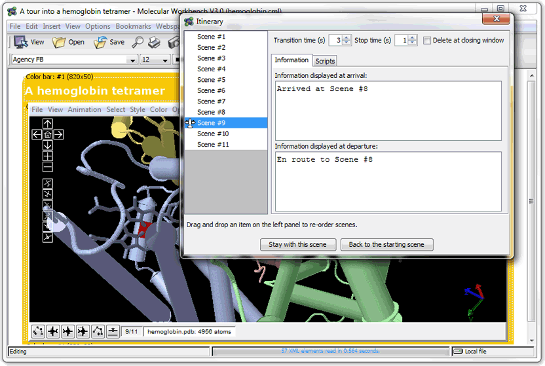Fly to previous scene with left-pointing airplane icon

tap(53, 331)
